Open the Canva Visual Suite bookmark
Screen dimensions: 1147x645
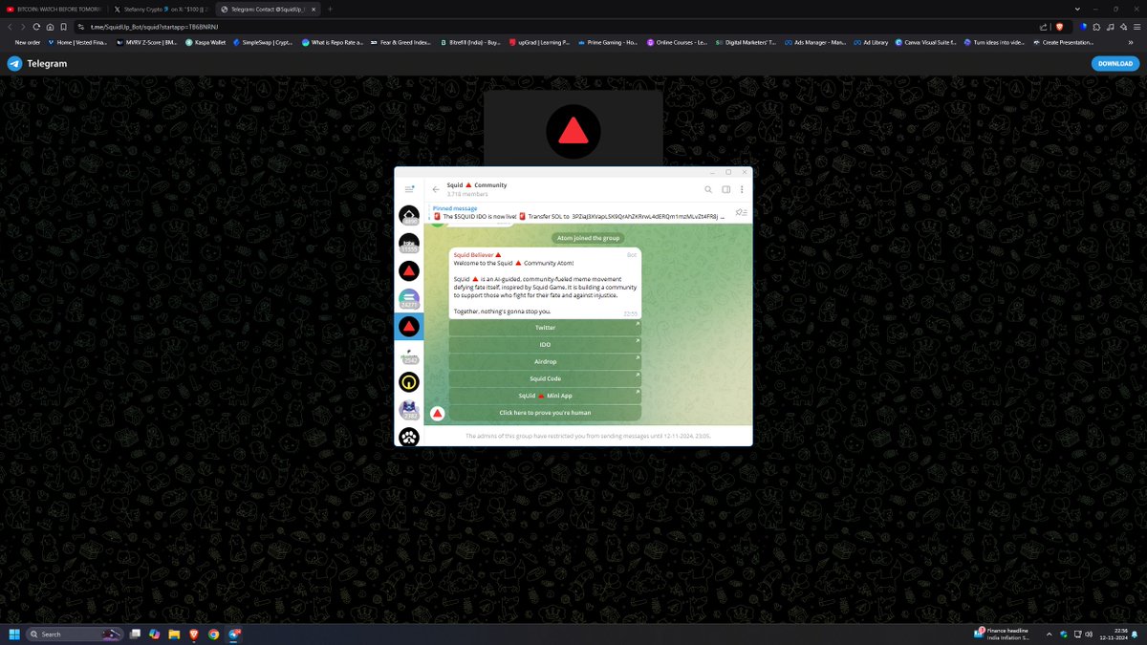(927, 42)
